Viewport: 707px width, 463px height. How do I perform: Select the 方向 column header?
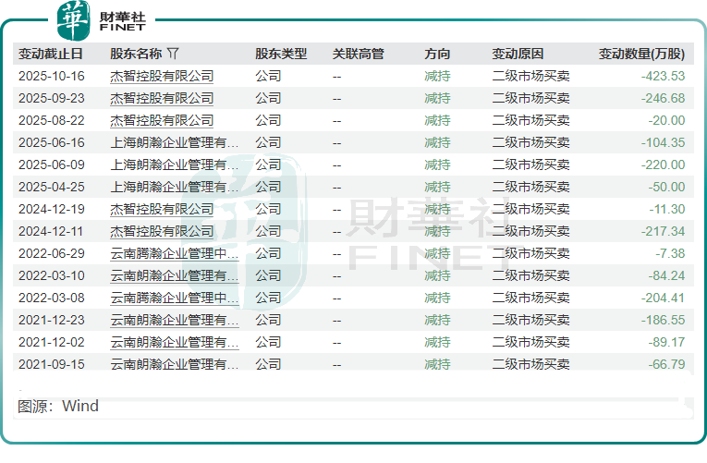437,55
